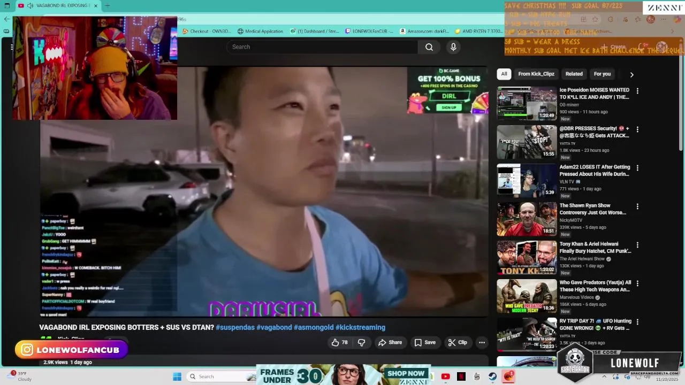Image resolution: width=685 pixels, height=385 pixels.
Task: Open the AMD RYZEN 7 3700 bookmark
Action: pos(479,31)
